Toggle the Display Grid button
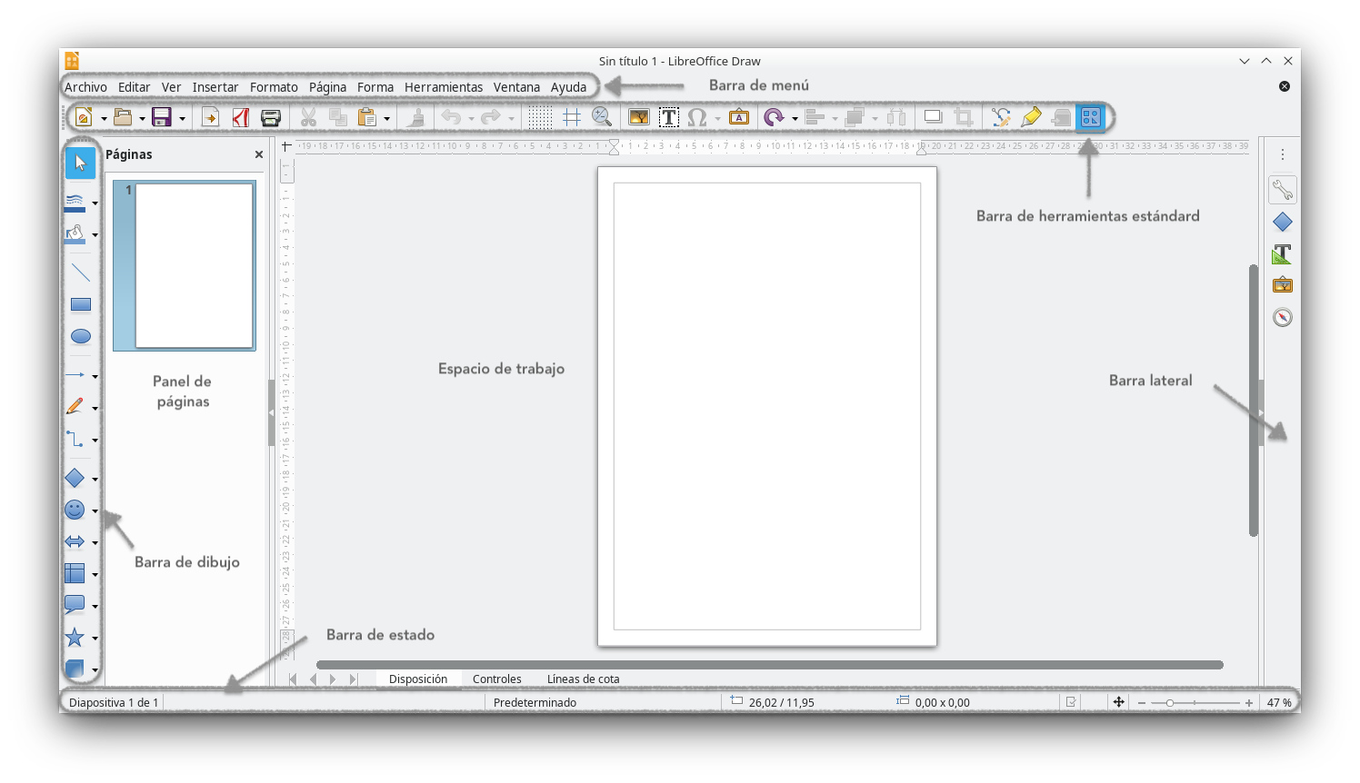 click(540, 117)
